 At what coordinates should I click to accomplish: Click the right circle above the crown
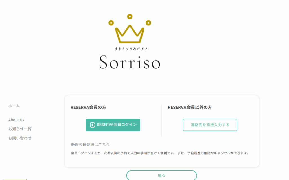point(148,23)
